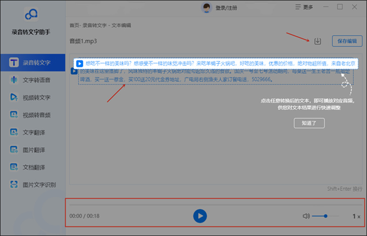The width and height of the screenshot is (367, 236).
Task: Maximize the application window
Action: coord(340,7)
